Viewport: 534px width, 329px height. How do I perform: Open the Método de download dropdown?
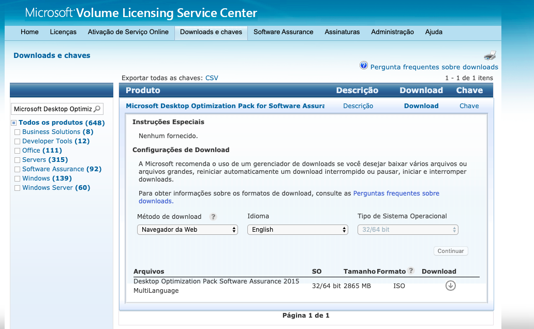(x=187, y=230)
